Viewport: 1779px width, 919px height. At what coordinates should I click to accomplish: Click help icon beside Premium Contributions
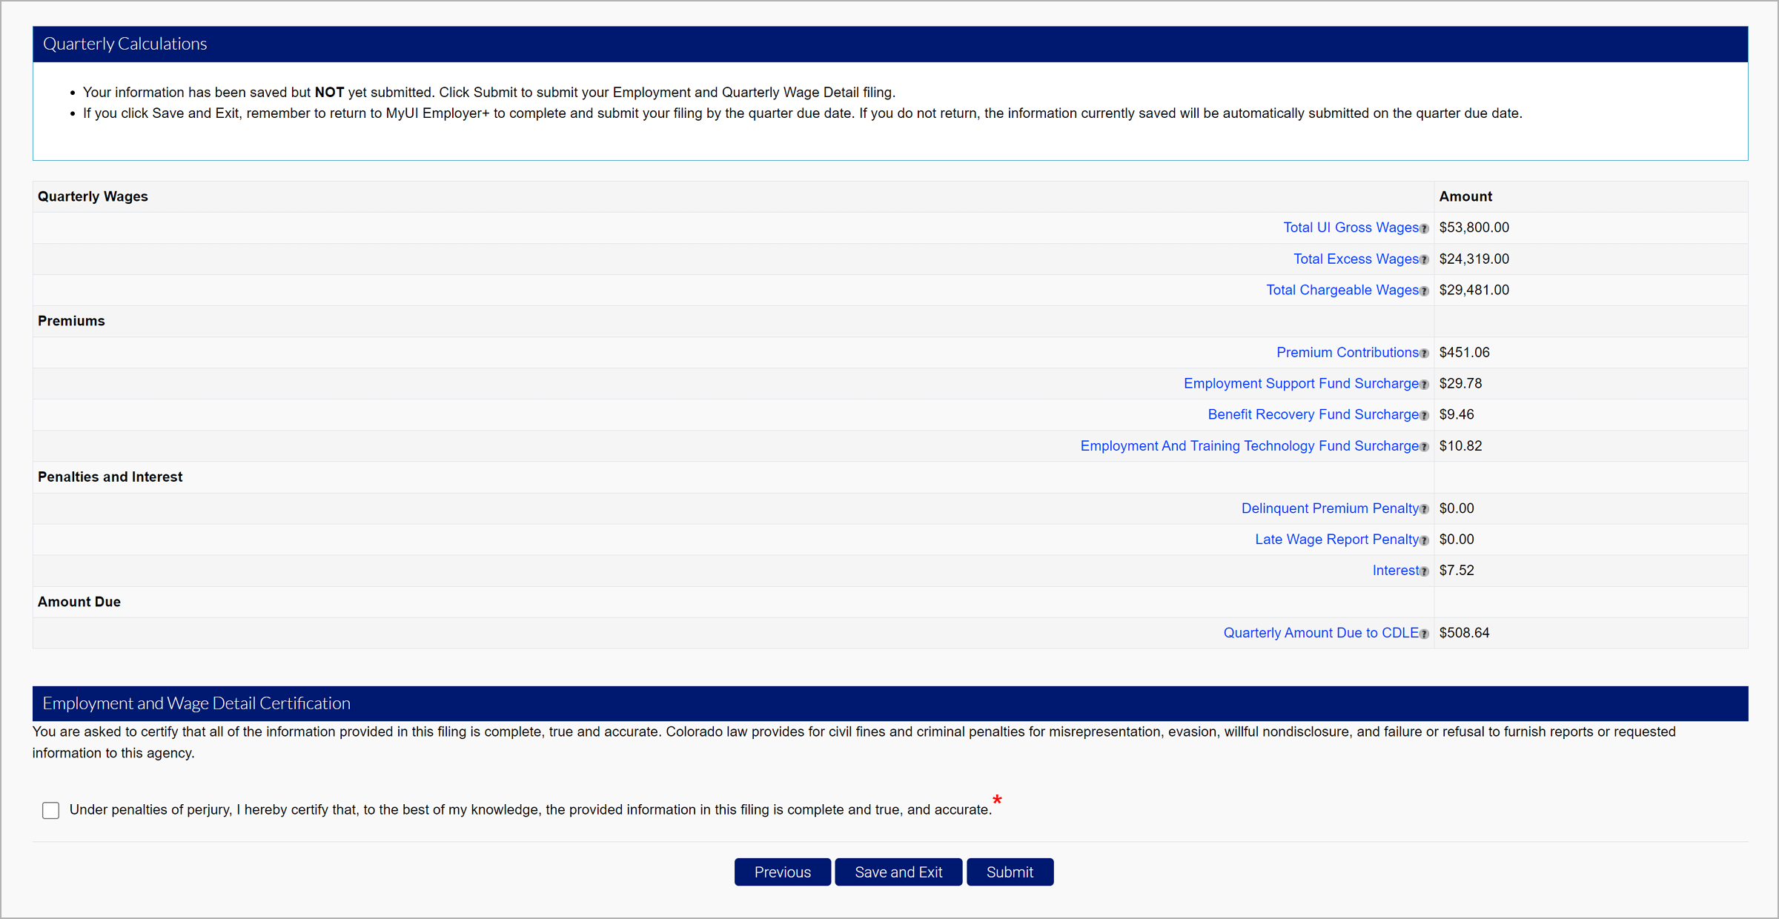(1424, 354)
